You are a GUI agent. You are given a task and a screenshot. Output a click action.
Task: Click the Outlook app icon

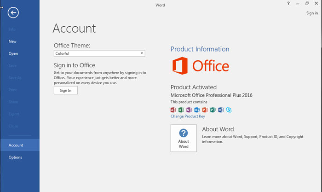[x=197, y=110]
